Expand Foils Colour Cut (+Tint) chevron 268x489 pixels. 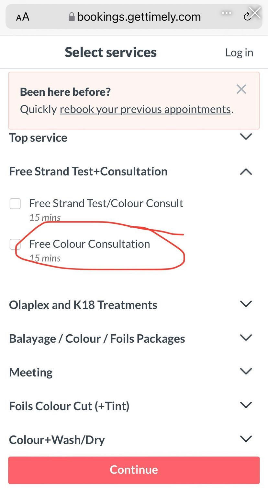click(x=246, y=405)
